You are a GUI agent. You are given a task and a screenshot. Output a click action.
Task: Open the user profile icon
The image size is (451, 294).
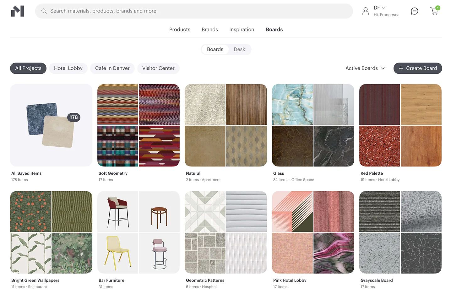click(365, 11)
